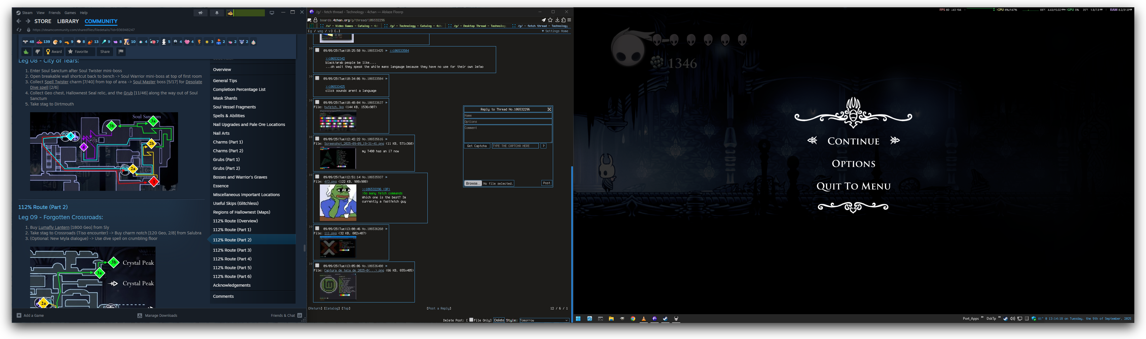
Task: Expand post menu arrow on No.106533637
Action: (x=386, y=103)
